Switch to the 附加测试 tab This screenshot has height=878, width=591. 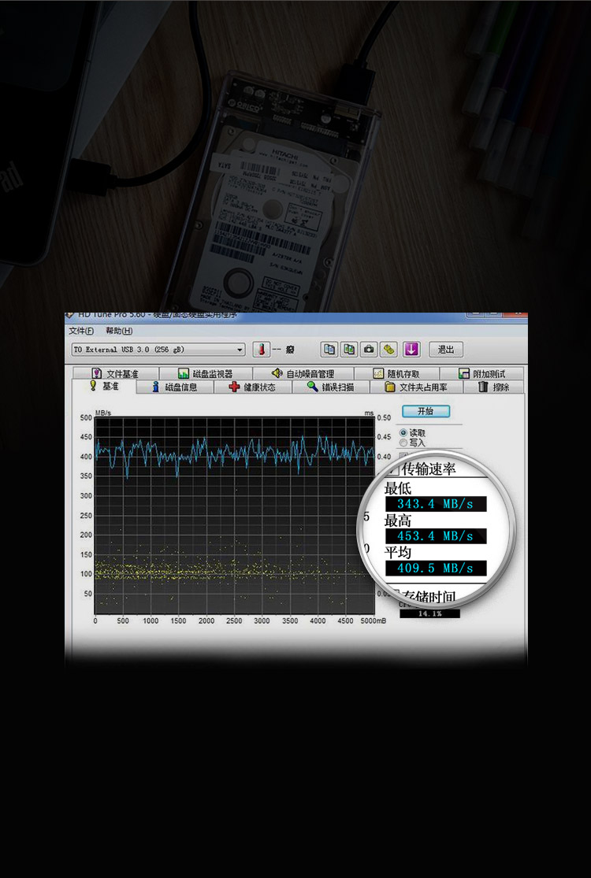[x=481, y=373]
